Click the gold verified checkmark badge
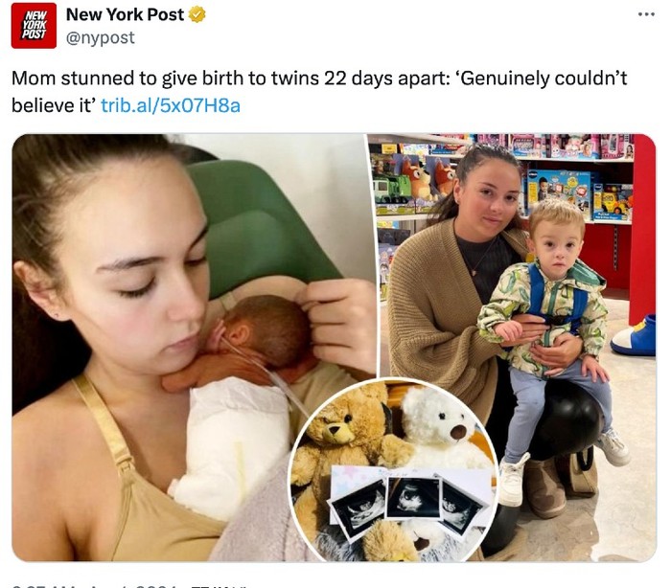The height and width of the screenshot is (588, 671). point(197,15)
